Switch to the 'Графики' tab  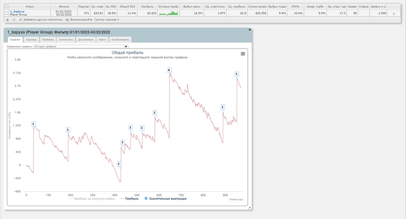[15, 39]
